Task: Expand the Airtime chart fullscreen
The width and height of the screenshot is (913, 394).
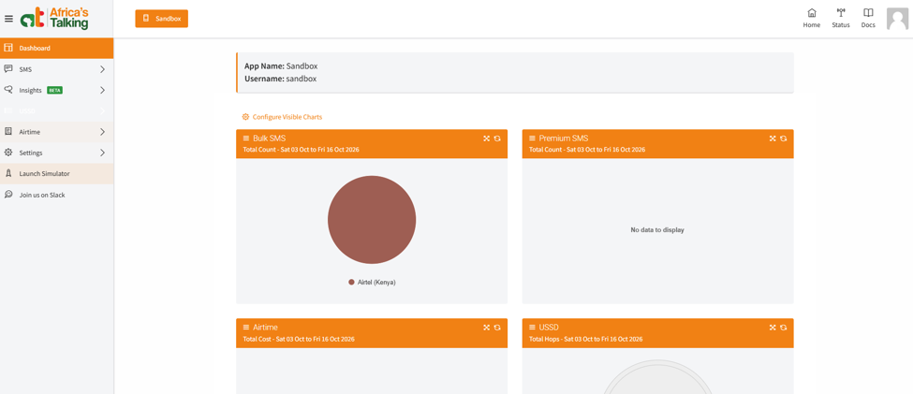Action: 487,328
